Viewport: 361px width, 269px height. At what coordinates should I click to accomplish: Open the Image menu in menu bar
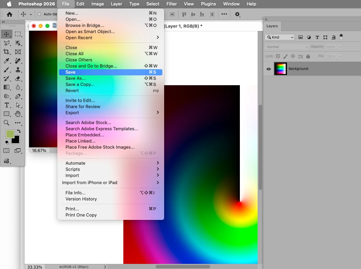click(98, 4)
